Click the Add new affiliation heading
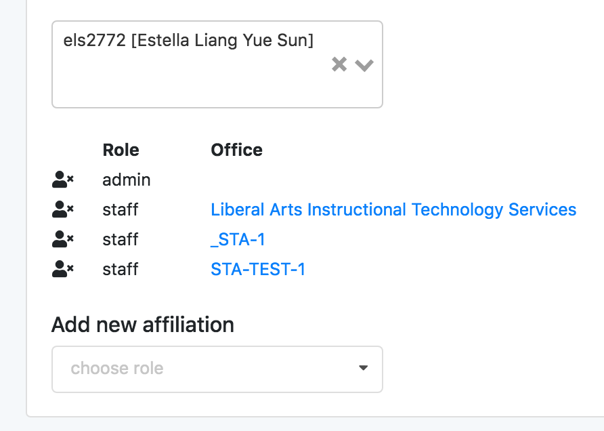The height and width of the screenshot is (431, 604). tap(142, 324)
